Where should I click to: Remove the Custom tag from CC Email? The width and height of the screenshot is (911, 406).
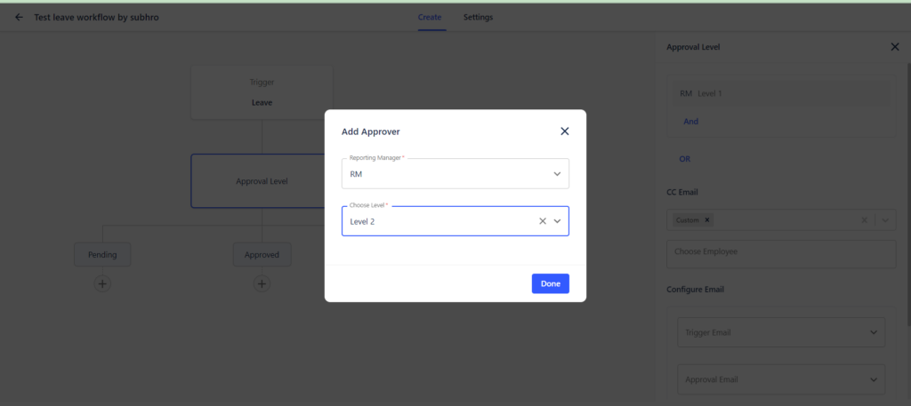coord(707,219)
